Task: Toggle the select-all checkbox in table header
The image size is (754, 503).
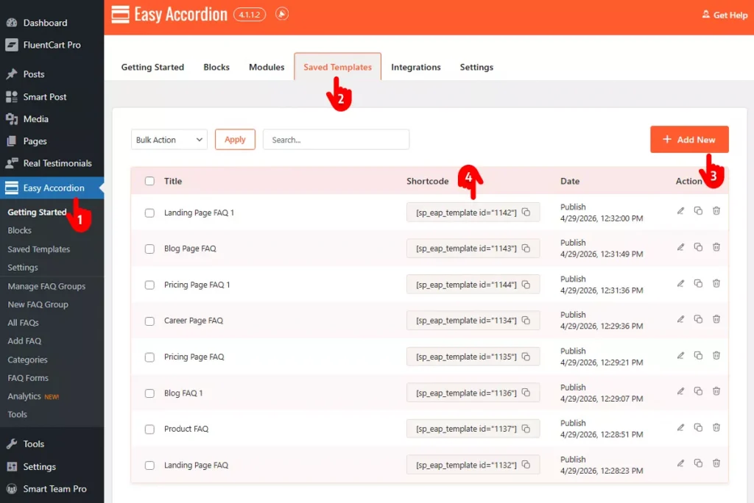Action: pos(149,181)
